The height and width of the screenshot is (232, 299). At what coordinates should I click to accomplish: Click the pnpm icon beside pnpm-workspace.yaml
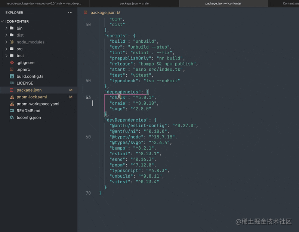click(12, 104)
